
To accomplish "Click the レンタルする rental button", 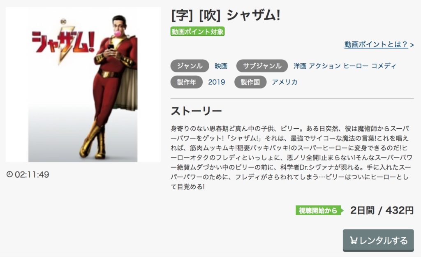I will (x=378, y=240).
